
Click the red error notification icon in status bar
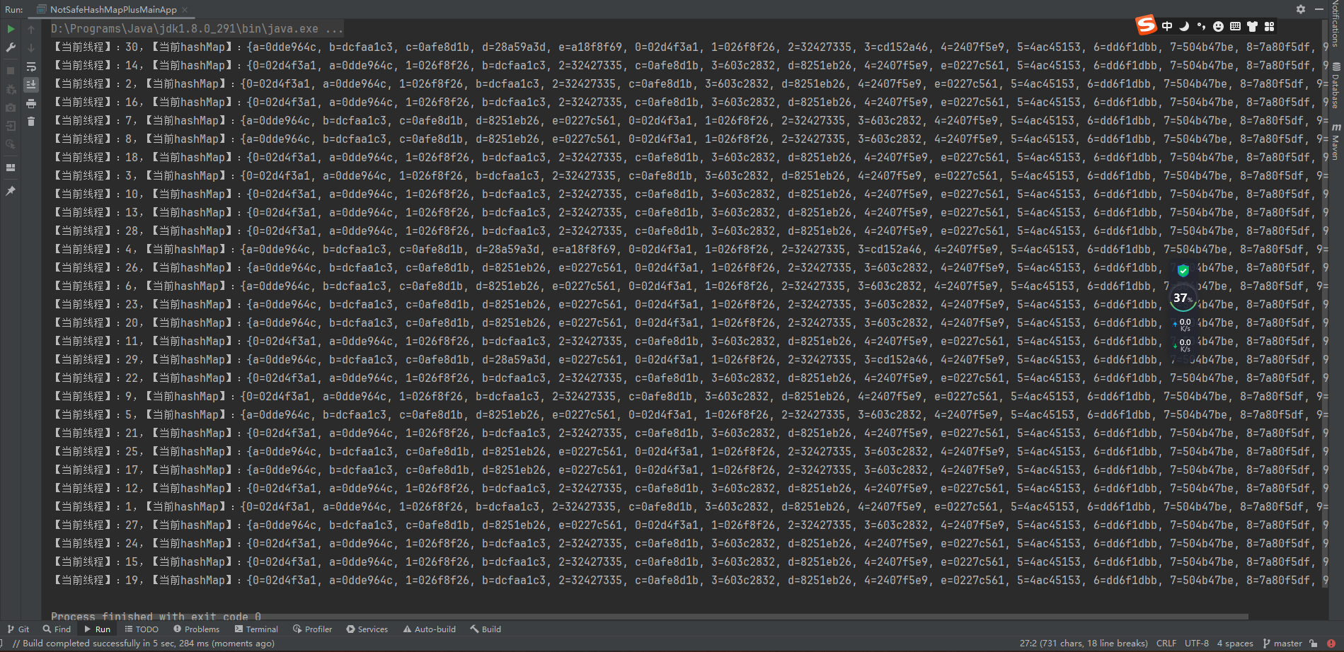click(x=1331, y=644)
